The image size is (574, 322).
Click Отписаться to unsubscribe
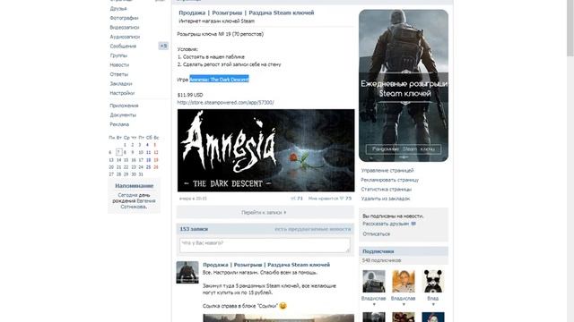[x=377, y=234]
